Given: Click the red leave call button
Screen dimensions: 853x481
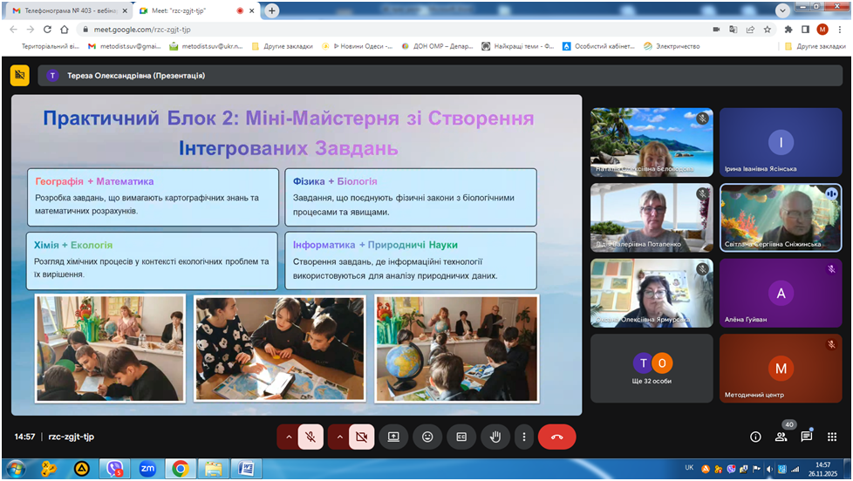Looking at the screenshot, I should coord(556,437).
